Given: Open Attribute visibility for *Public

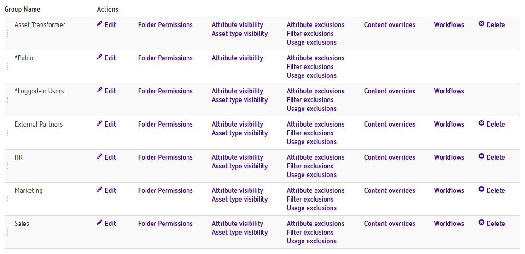Looking at the screenshot, I should (237, 58).
